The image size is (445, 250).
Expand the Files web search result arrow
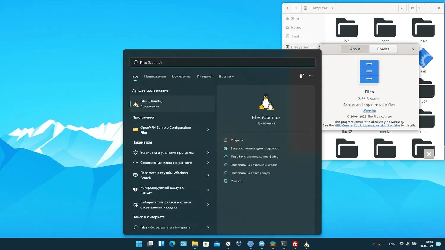click(x=208, y=227)
